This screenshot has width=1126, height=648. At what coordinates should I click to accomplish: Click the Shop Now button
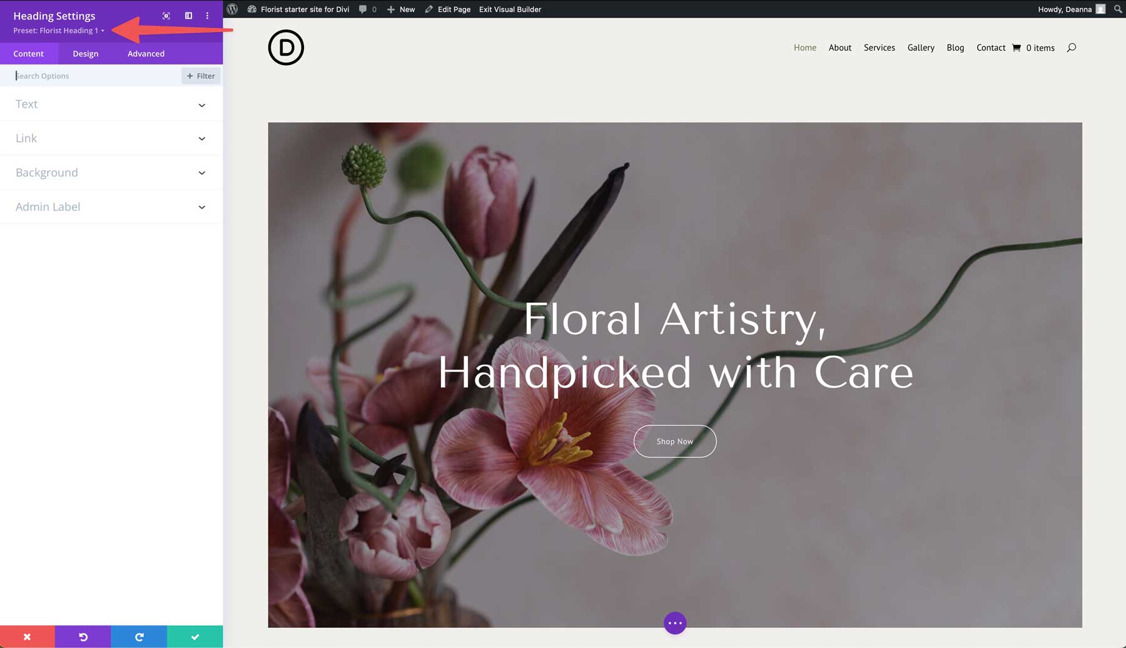click(x=675, y=441)
